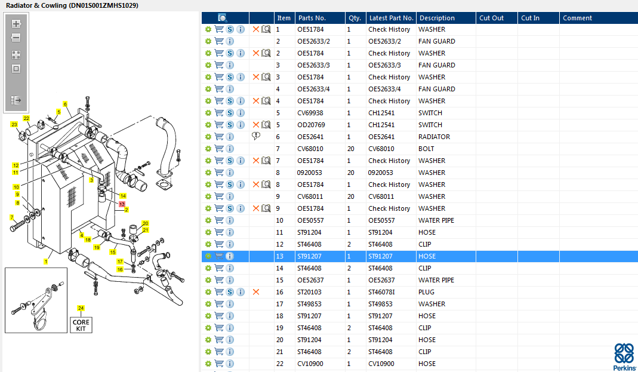638x372 pixels.
Task: Click callout number 6 on the diagram
Action: coord(65,104)
